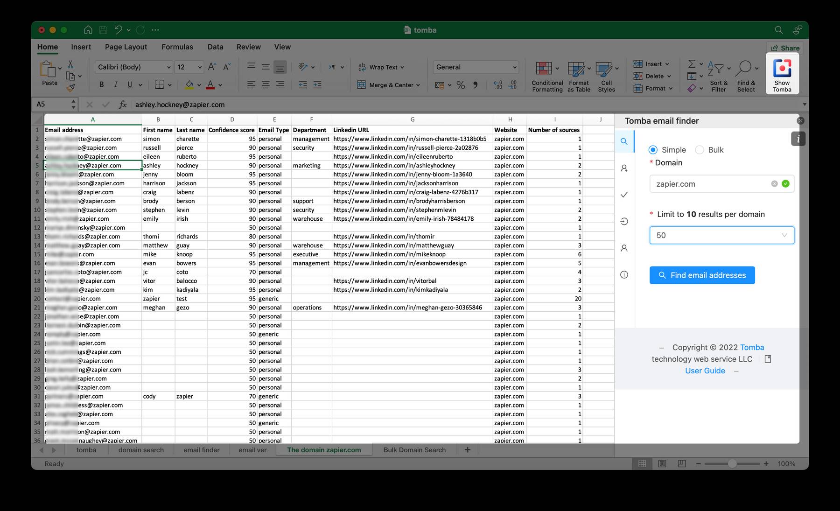Toggle Bold formatting
The width and height of the screenshot is (840, 511).
point(101,84)
